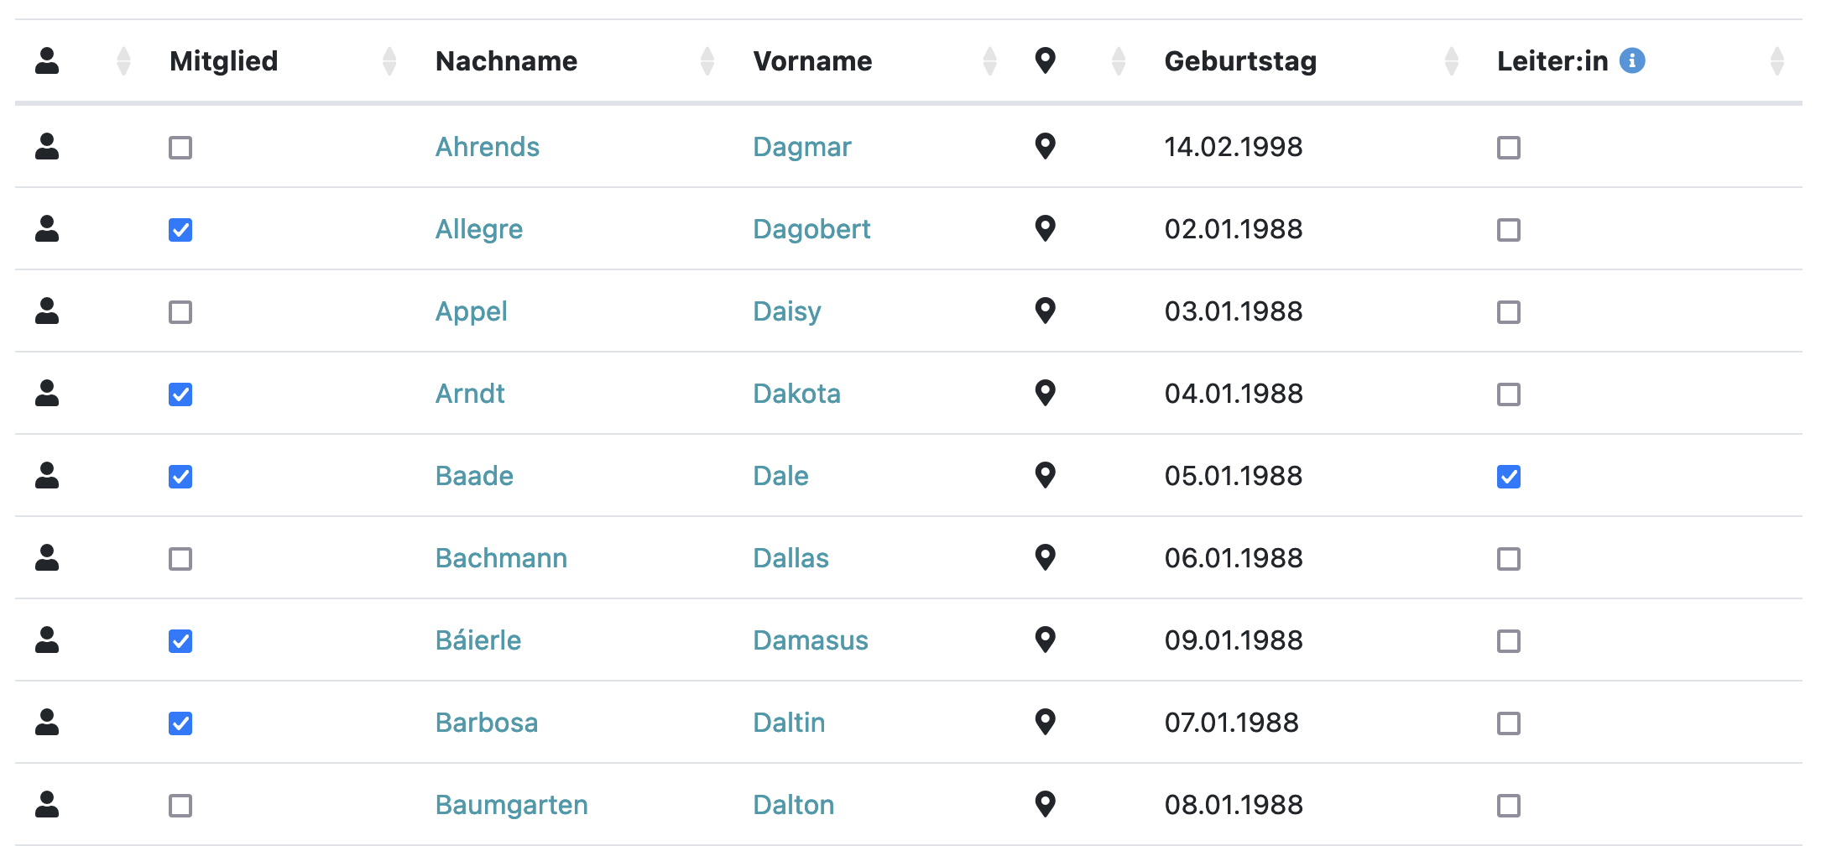Click the location pin in Baade row
The image size is (1821, 846).
click(x=1045, y=475)
